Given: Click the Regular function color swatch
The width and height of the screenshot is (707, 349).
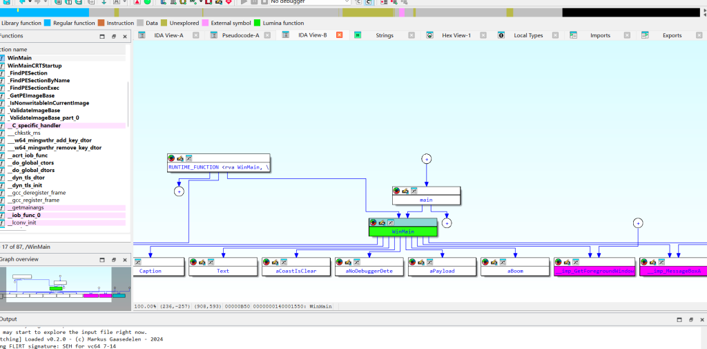Looking at the screenshot, I should (x=48, y=23).
